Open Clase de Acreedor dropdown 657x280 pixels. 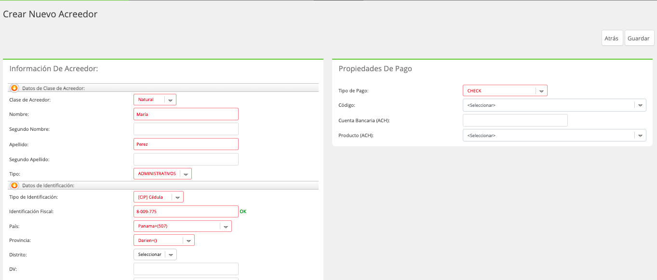(x=155, y=100)
